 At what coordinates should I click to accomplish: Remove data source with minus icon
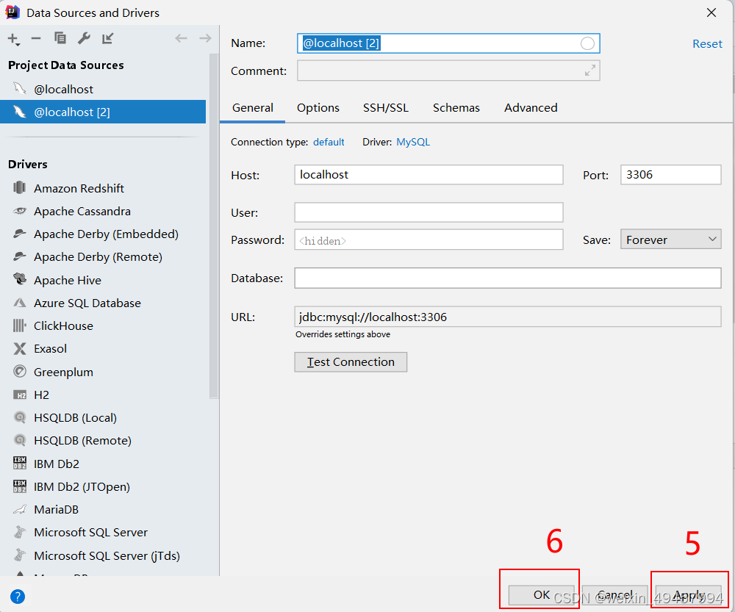[x=36, y=38]
